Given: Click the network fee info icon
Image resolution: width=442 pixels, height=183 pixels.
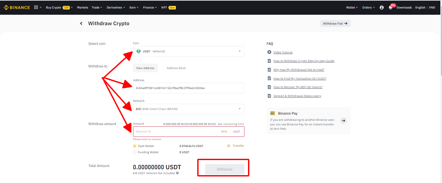Looking at the screenshot, I should (177, 173).
